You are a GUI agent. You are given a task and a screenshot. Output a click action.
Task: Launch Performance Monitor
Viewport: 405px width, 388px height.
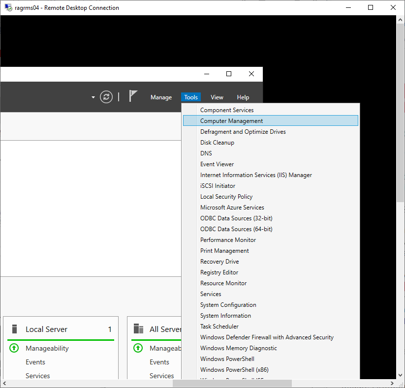[x=271, y=240]
